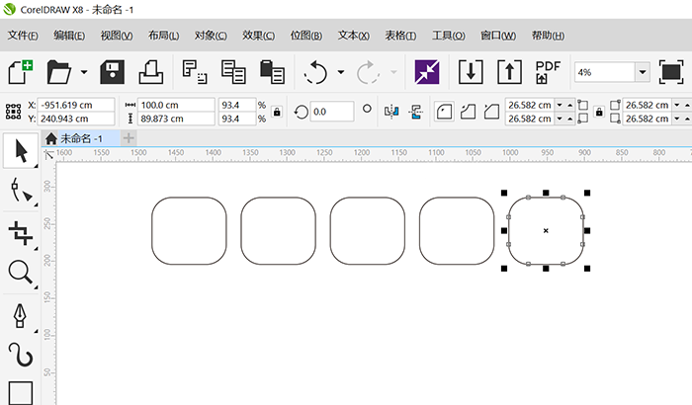Expand the Undo history dropdown arrow
The image size is (692, 405).
coord(340,72)
